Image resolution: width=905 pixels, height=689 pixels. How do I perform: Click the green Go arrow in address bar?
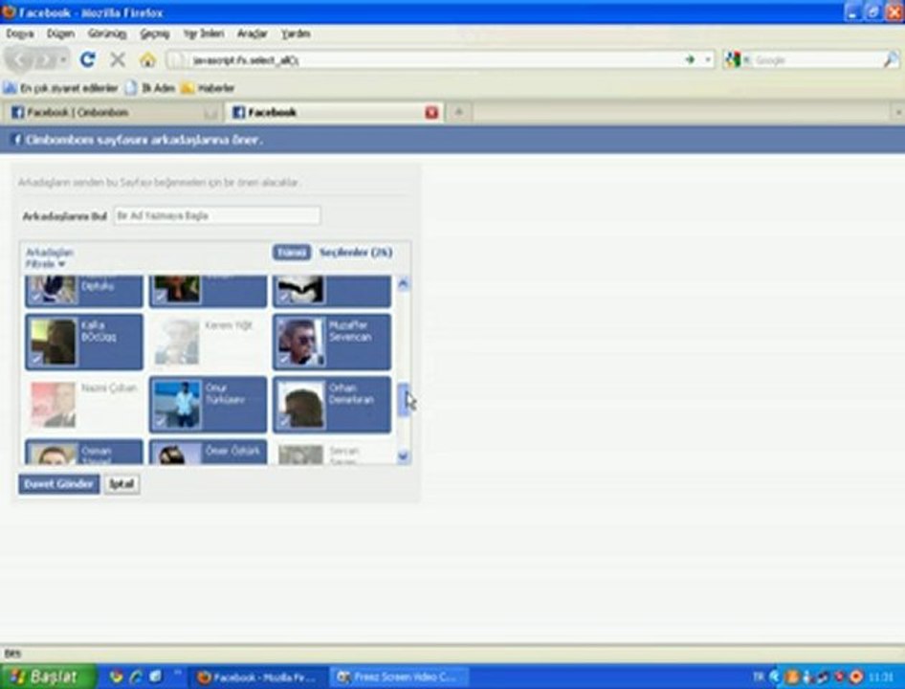click(690, 59)
